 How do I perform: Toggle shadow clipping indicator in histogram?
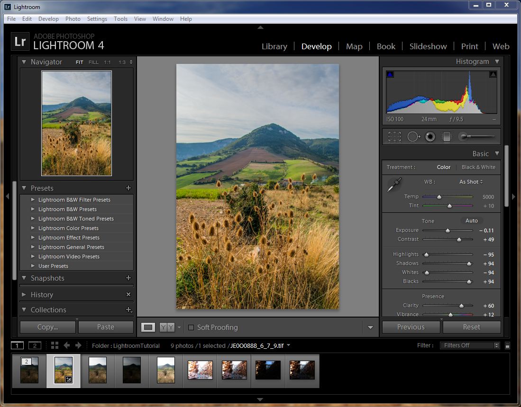pos(390,74)
